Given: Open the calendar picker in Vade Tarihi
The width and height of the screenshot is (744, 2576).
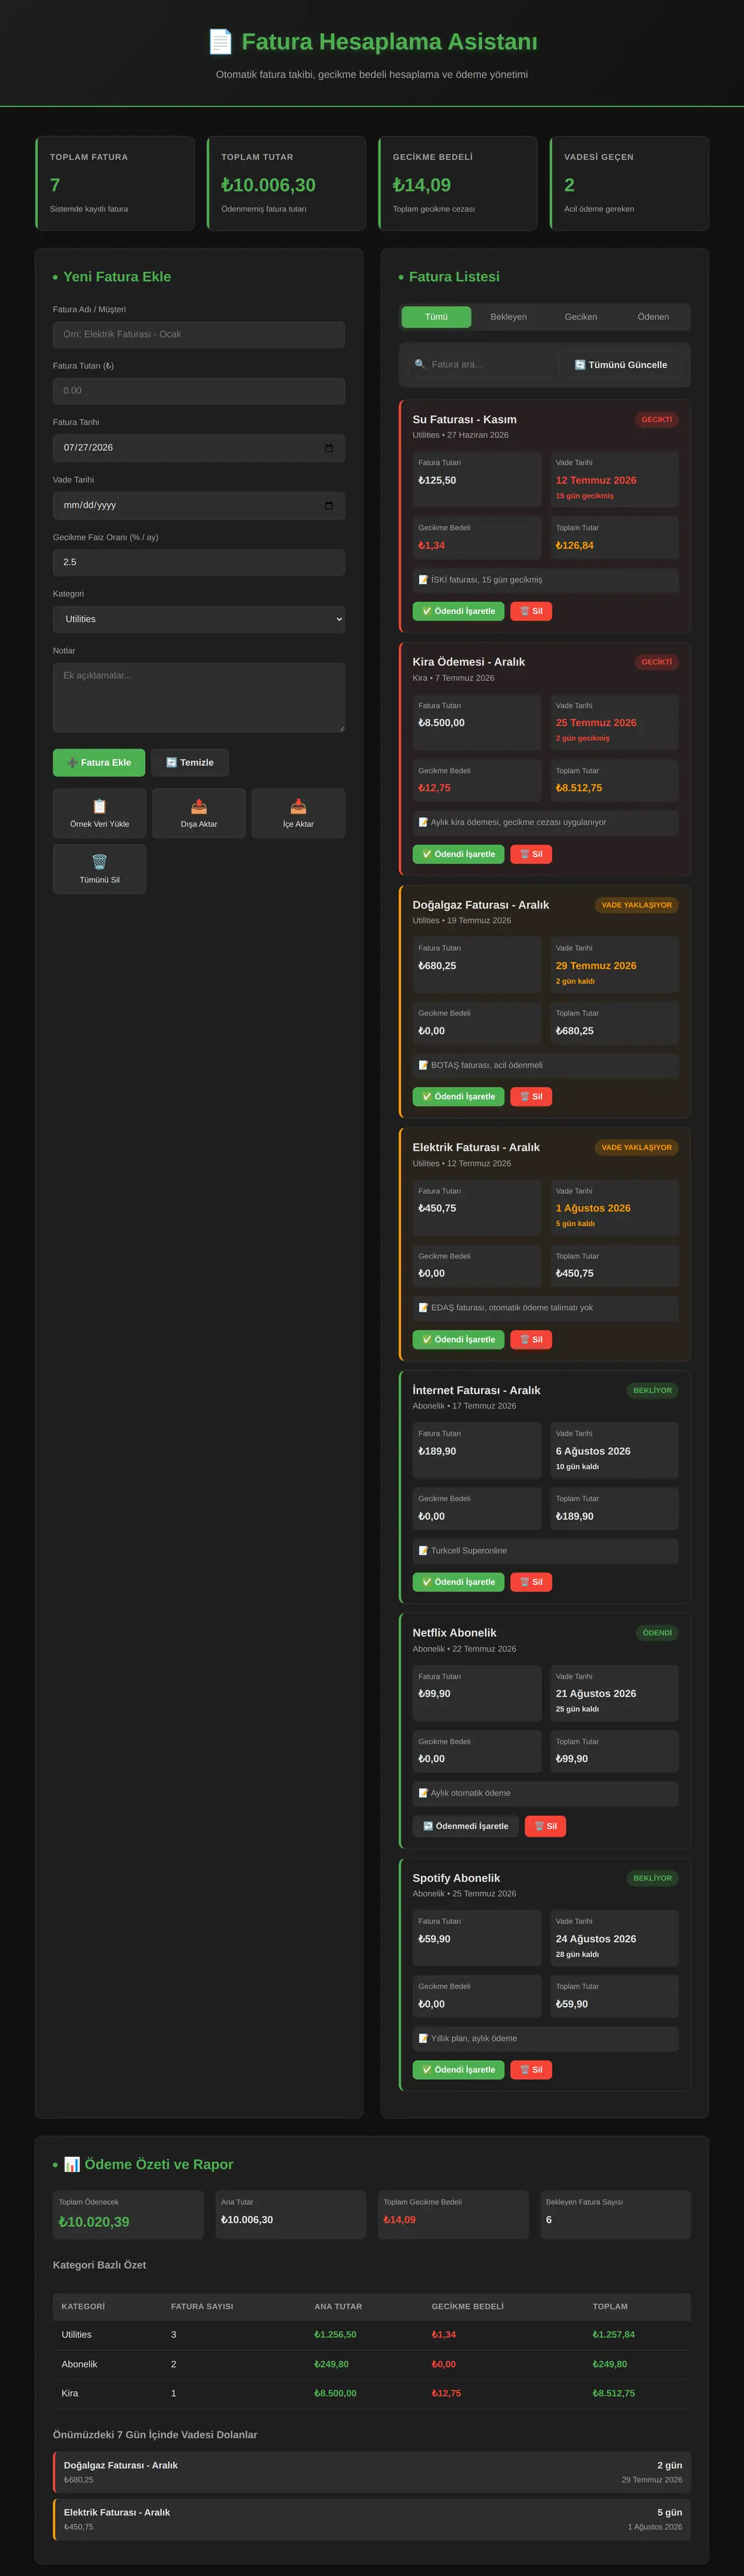Looking at the screenshot, I should (329, 505).
